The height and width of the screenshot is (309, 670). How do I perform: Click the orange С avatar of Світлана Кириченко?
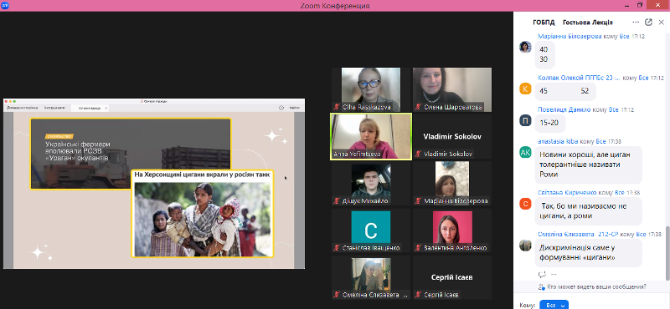[x=525, y=204]
